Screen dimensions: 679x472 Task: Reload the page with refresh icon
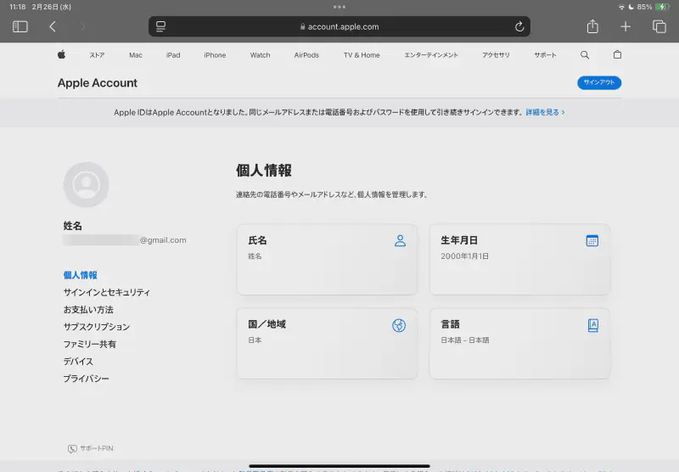[519, 26]
